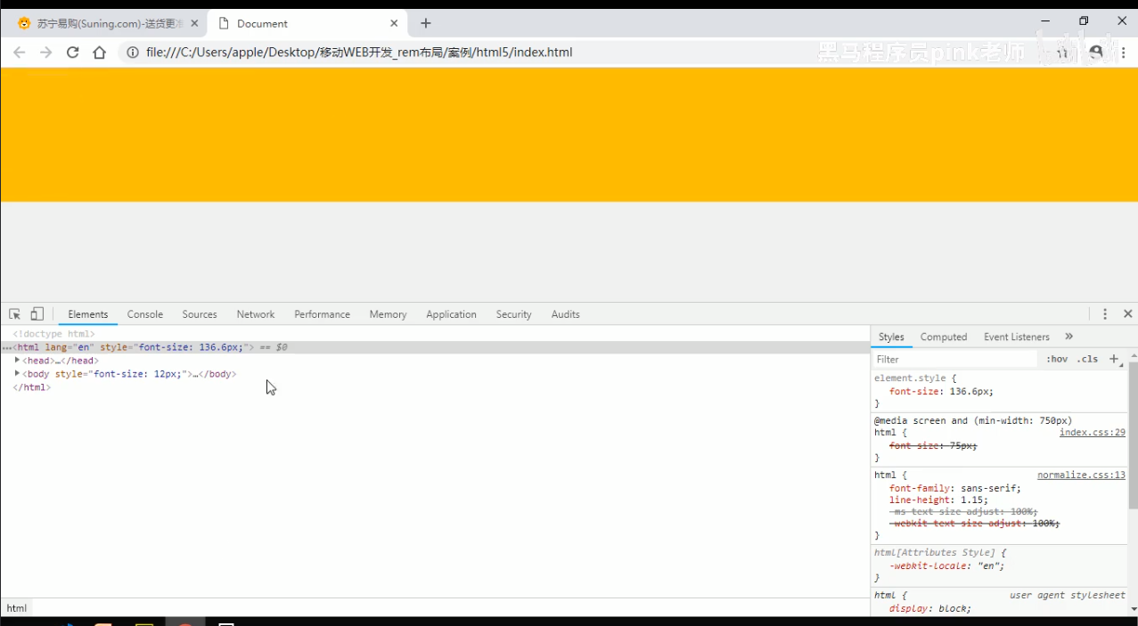Switch to the Computed sidebar tab

pos(944,337)
